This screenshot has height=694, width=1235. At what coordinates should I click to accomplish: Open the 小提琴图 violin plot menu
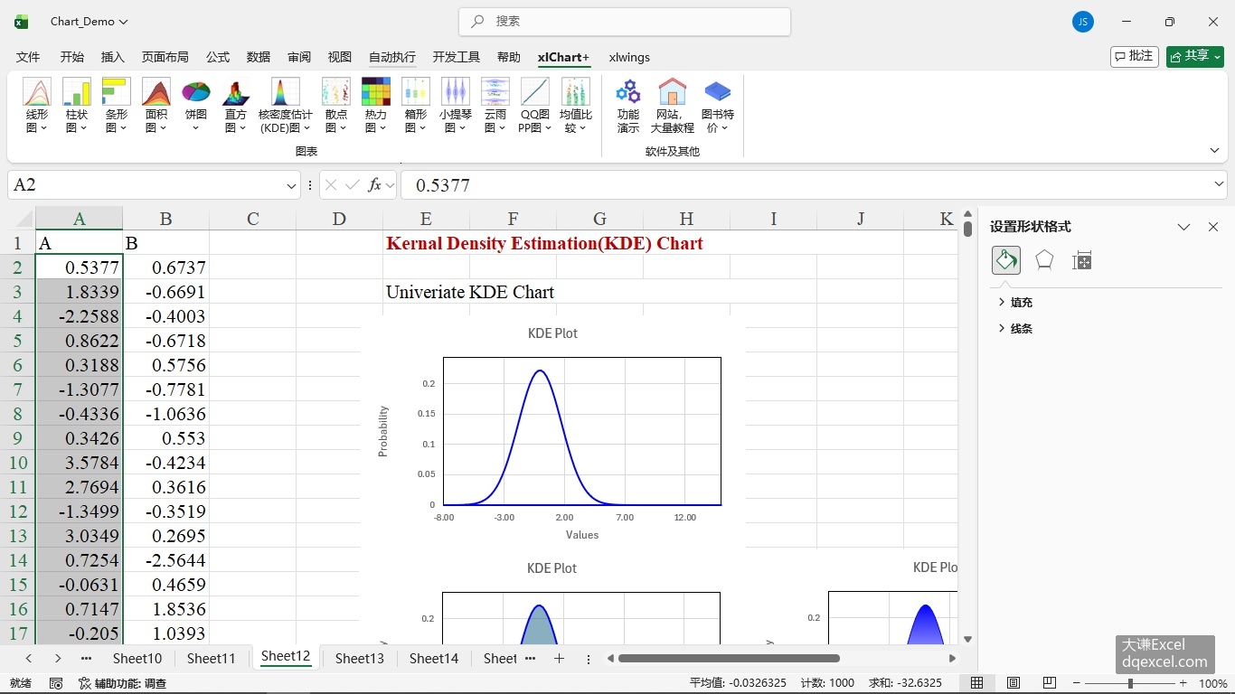[x=456, y=106]
